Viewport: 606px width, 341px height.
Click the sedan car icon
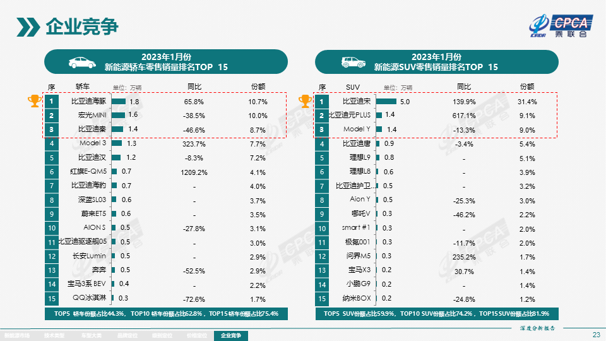point(82,62)
